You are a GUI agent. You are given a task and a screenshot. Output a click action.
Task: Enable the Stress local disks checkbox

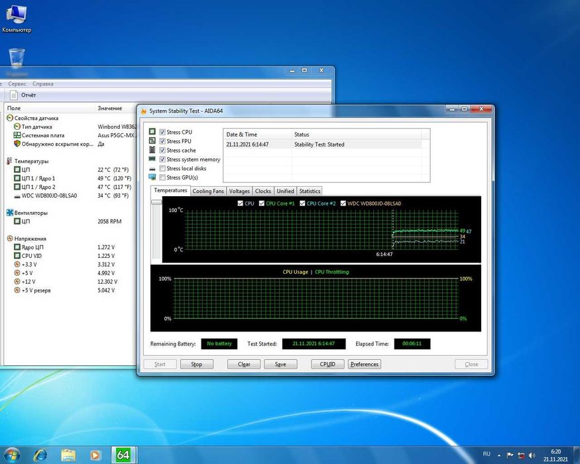(162, 168)
